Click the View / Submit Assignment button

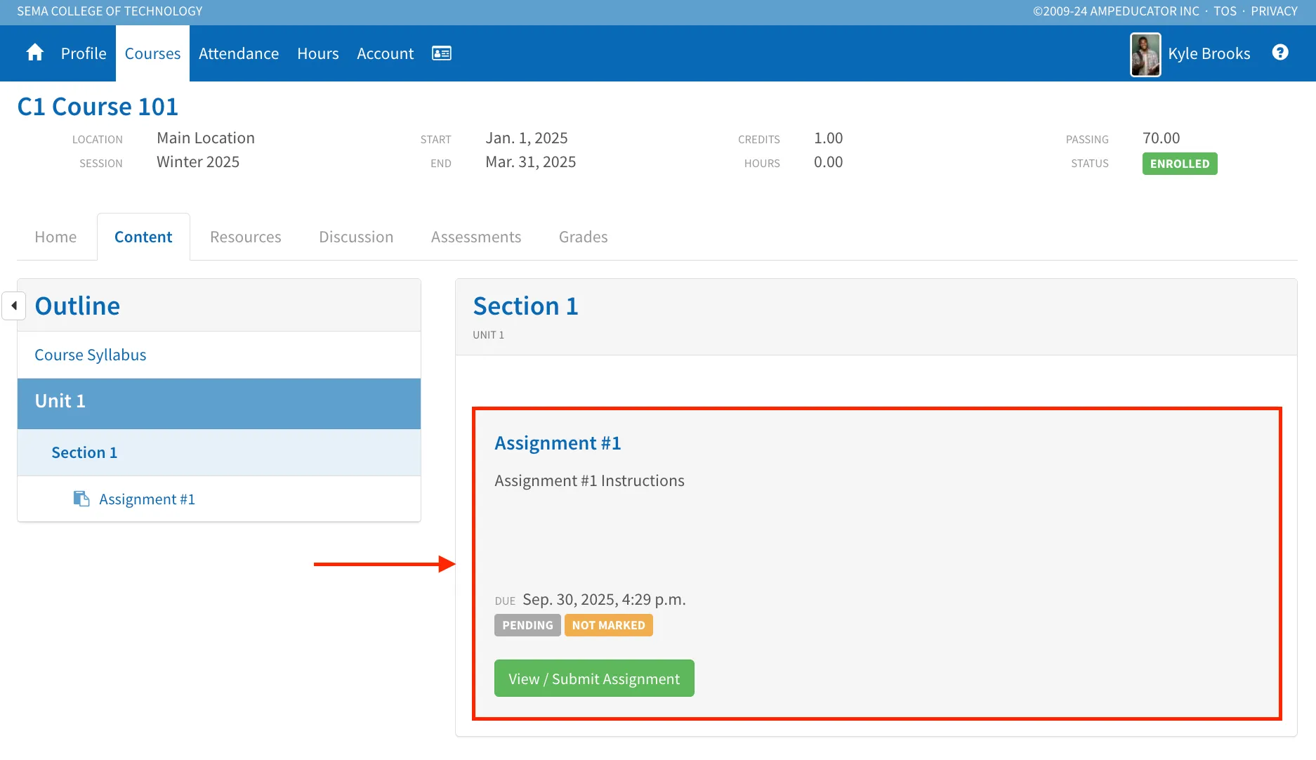coord(594,678)
